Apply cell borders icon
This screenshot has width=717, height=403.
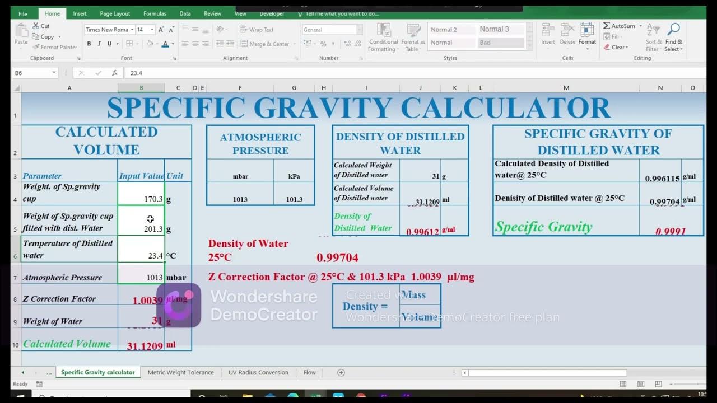(x=129, y=44)
